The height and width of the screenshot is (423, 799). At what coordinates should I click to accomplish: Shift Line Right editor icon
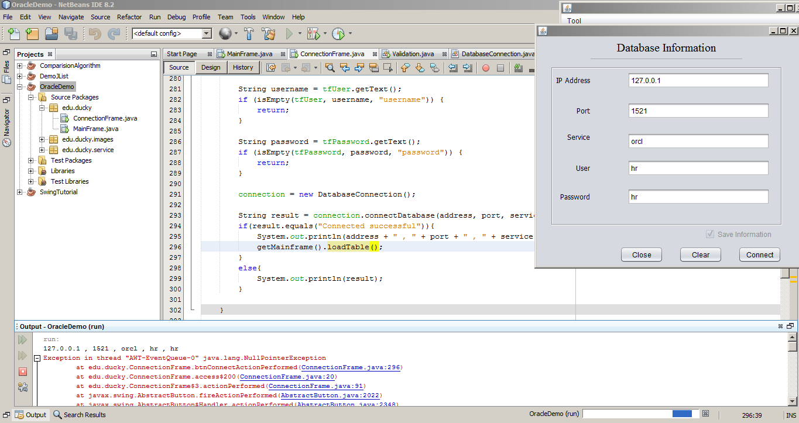pos(468,68)
